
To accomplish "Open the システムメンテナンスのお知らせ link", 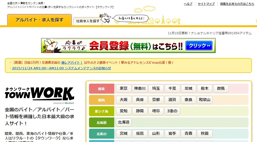I will coord(61,68).
